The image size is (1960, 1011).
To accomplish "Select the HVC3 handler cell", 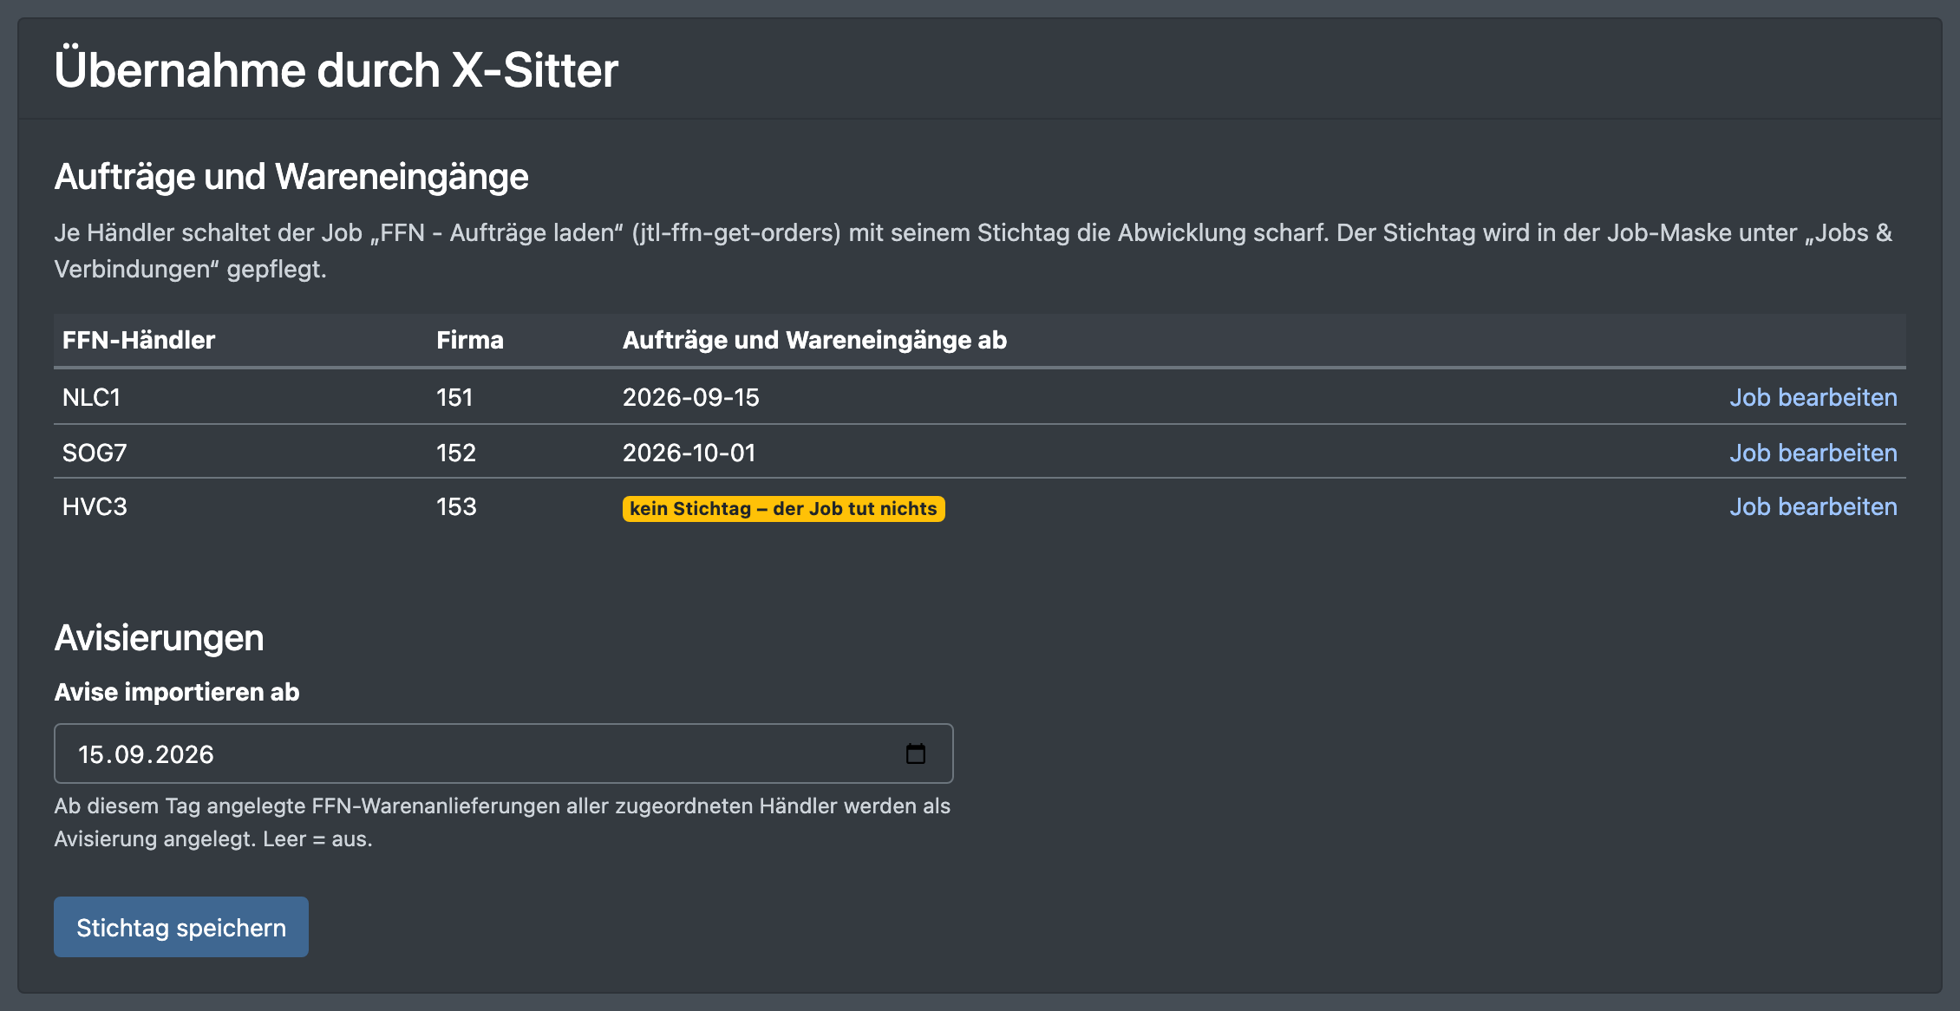I will tap(95, 506).
